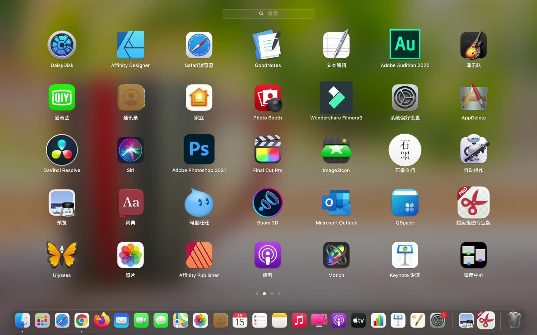The height and width of the screenshot is (335, 537).
Task: Click the 搜索 search field
Action: 268,14
